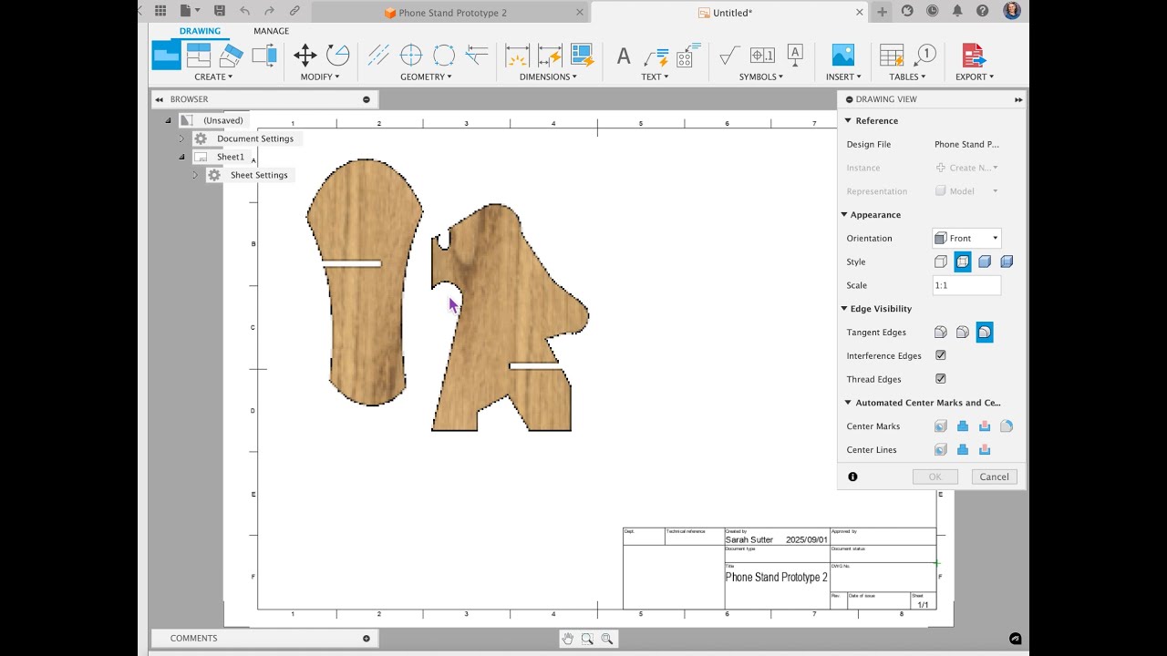Expand Sheet Settings in browser
Image resolution: width=1167 pixels, height=656 pixels.
coord(194,175)
